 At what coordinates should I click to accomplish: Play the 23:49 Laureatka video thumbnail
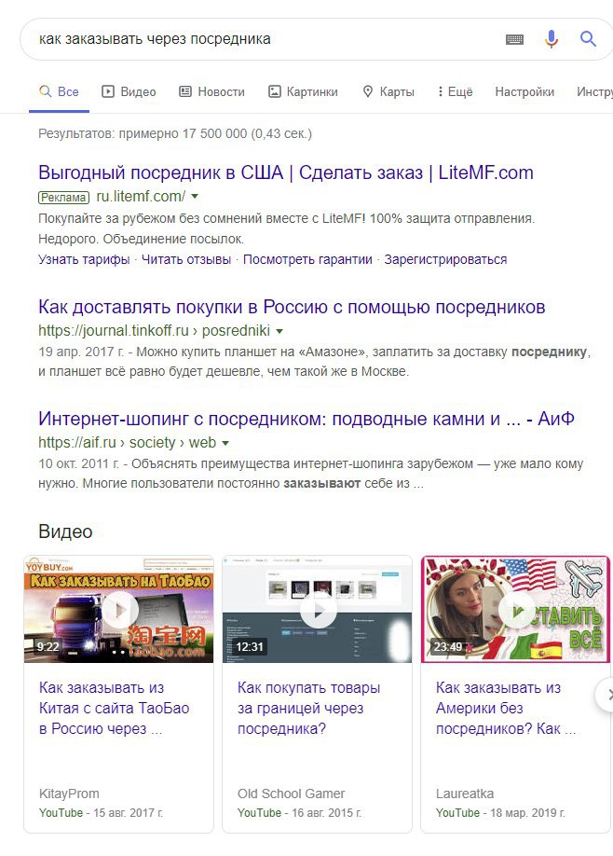coord(516,609)
